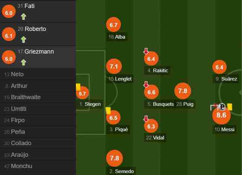Screen dimensions: 242x175
Task: Choose the Umtiti bench row
Action: [x=38, y=109]
